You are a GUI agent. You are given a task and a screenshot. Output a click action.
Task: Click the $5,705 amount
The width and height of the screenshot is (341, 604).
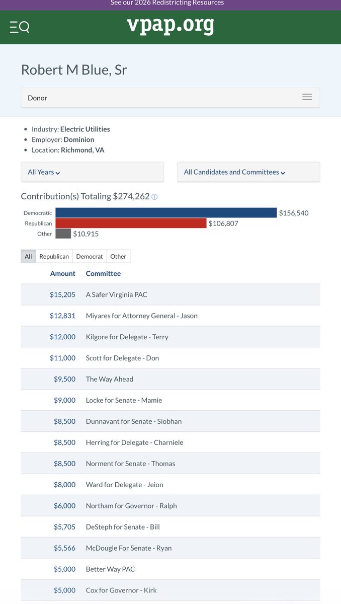(x=64, y=527)
